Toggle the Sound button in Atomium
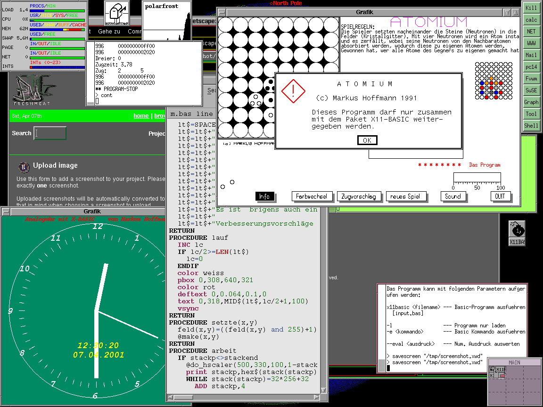Viewport: 543px width, 407px height. 453,196
